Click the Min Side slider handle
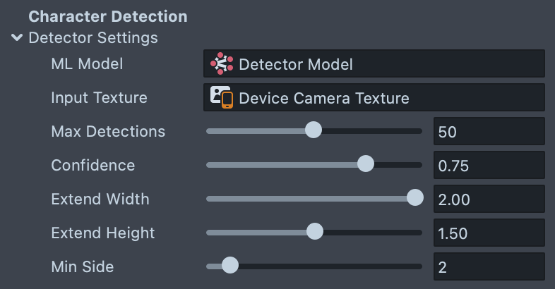This screenshot has height=289, width=555. pyautogui.click(x=229, y=266)
